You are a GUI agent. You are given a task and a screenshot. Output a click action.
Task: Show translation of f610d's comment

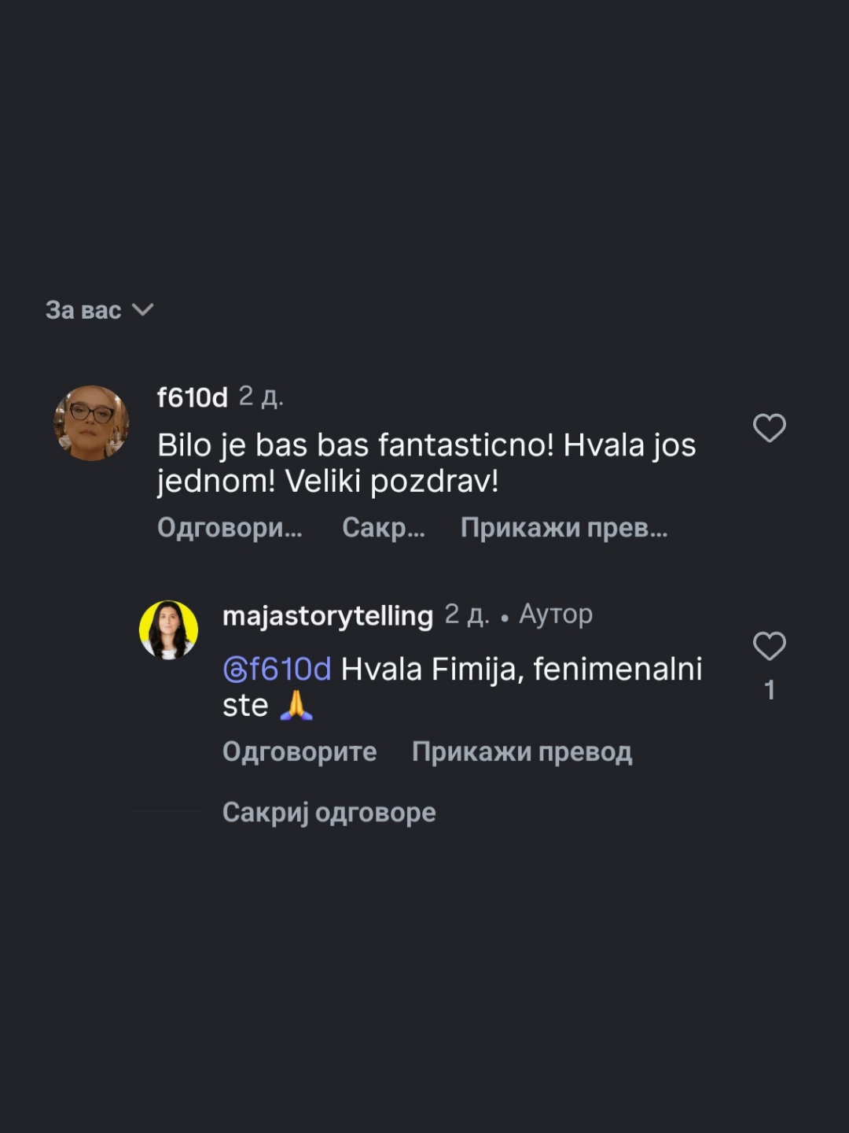pyautogui.click(x=564, y=527)
